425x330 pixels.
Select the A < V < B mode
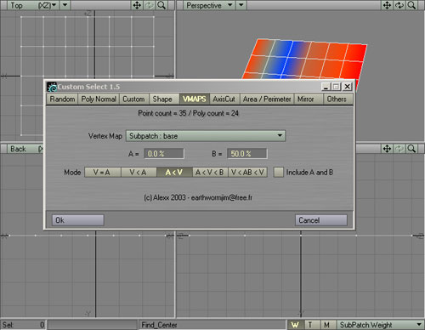click(210, 172)
